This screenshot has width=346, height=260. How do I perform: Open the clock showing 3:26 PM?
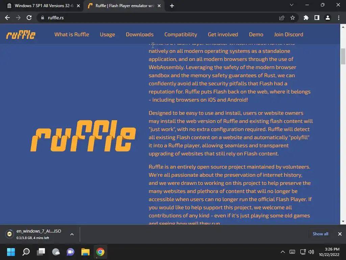point(329,252)
